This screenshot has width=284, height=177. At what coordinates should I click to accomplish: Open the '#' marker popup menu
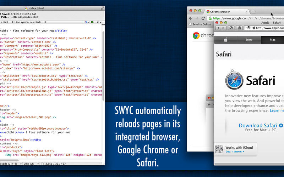click(x=99, y=22)
